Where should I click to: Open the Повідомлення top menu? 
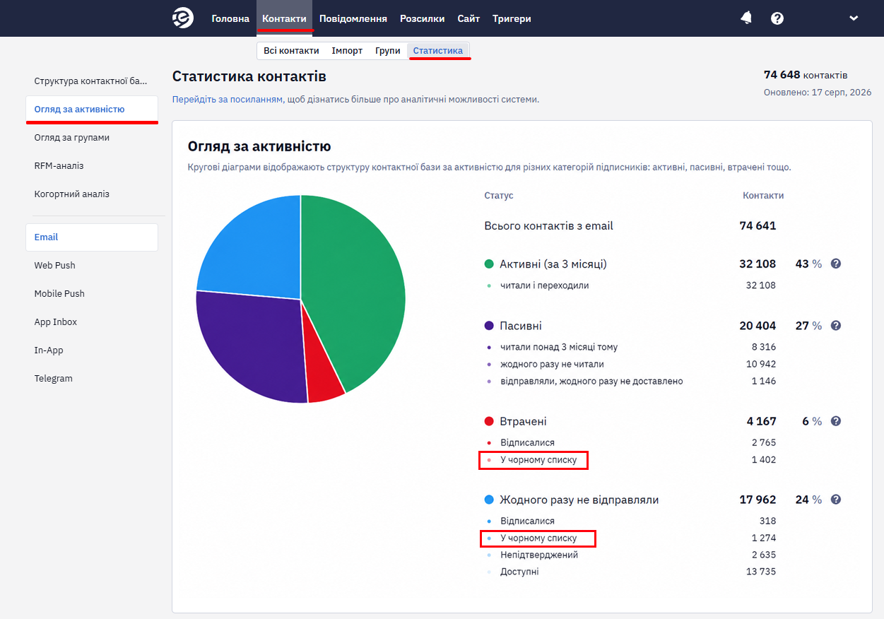(353, 18)
